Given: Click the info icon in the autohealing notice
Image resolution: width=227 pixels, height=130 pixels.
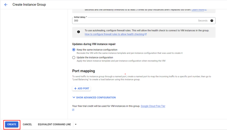Looking at the screenshot, I should [x=78, y=32].
